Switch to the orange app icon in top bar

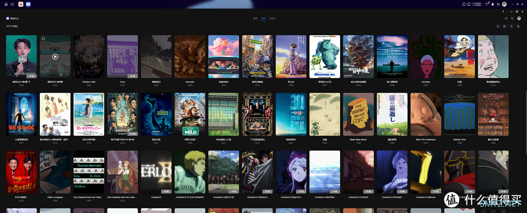(21, 4)
